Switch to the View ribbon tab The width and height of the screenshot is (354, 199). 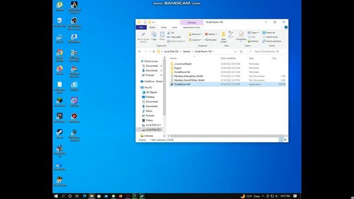click(x=175, y=27)
